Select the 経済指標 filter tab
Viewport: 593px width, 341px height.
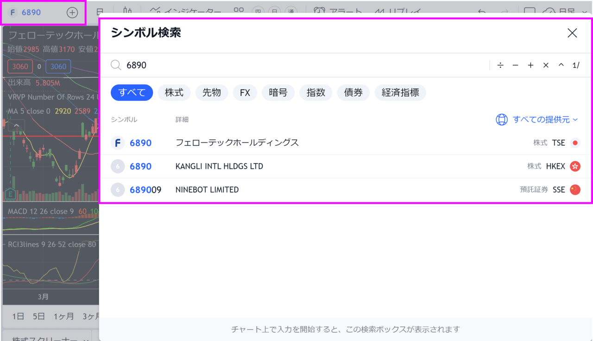tap(400, 93)
